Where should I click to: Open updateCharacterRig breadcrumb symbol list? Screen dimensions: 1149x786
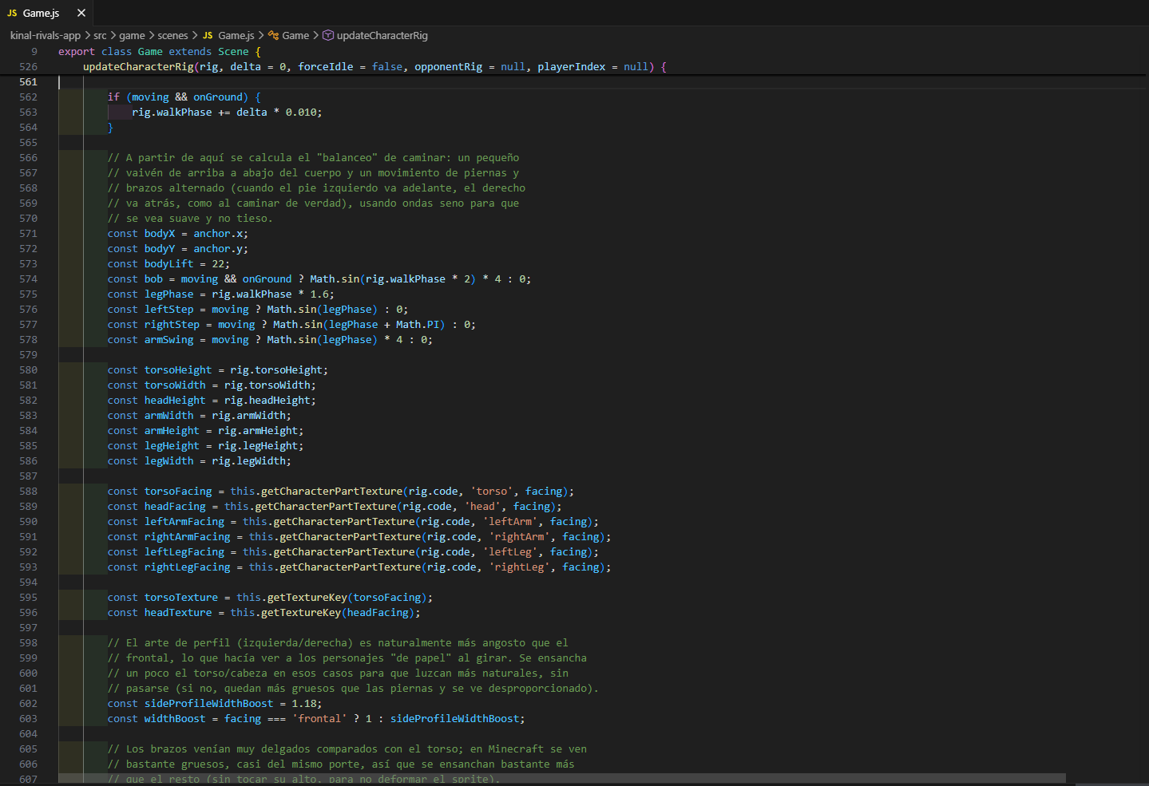point(382,35)
